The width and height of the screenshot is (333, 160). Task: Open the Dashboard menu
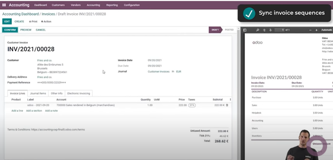[40, 5]
